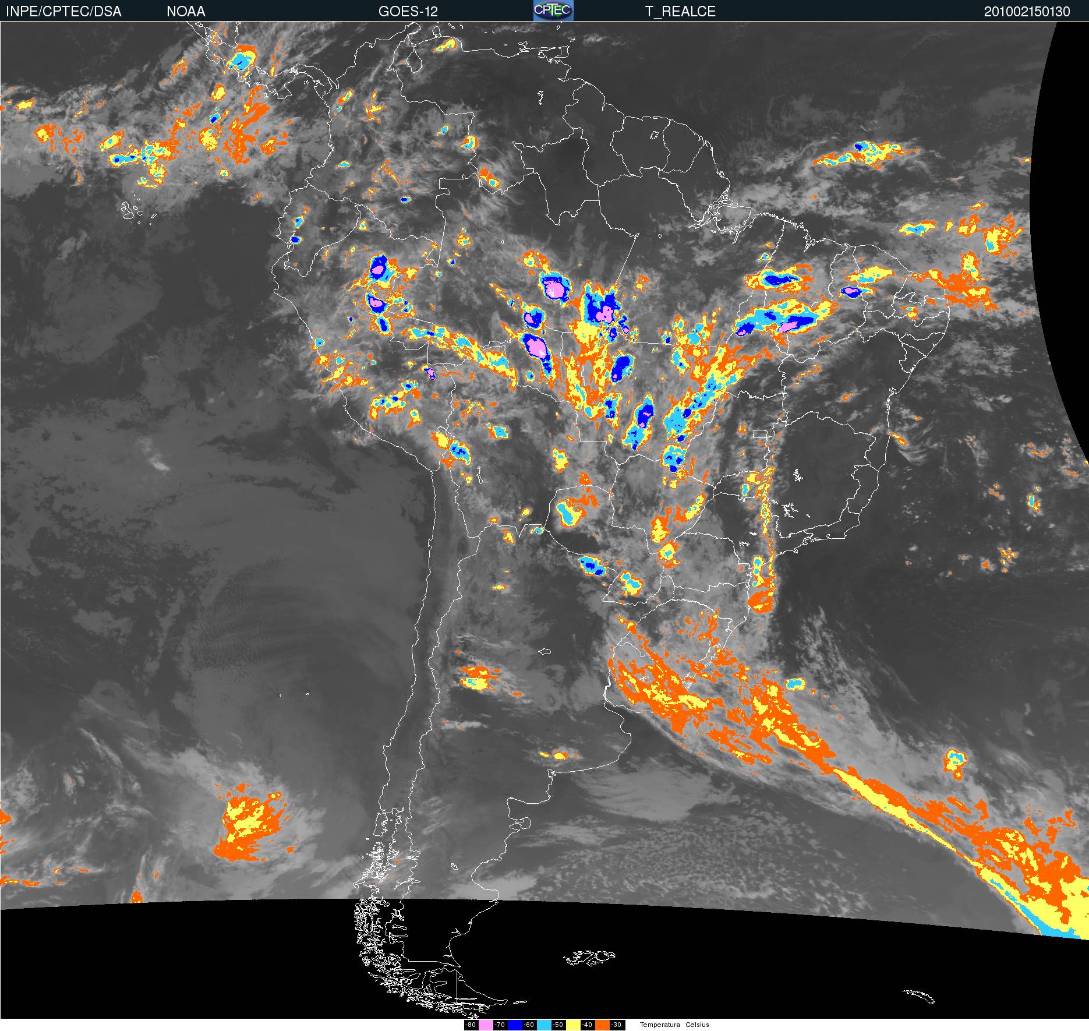Click the Celsius legend label

697,1025
